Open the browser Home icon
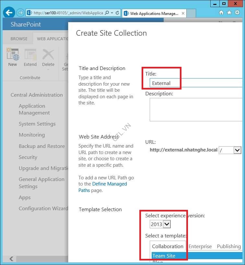 (x=221, y=13)
